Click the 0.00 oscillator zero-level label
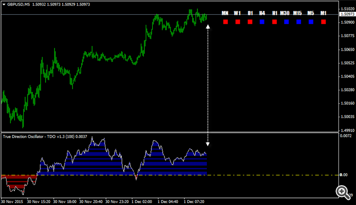356x205 pixels. pyautogui.click(x=344, y=175)
